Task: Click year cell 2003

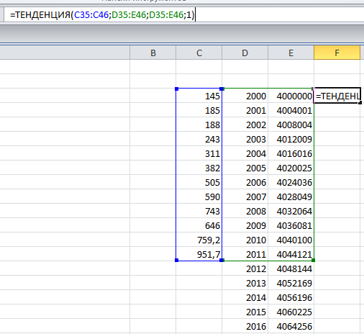Action: point(245,139)
